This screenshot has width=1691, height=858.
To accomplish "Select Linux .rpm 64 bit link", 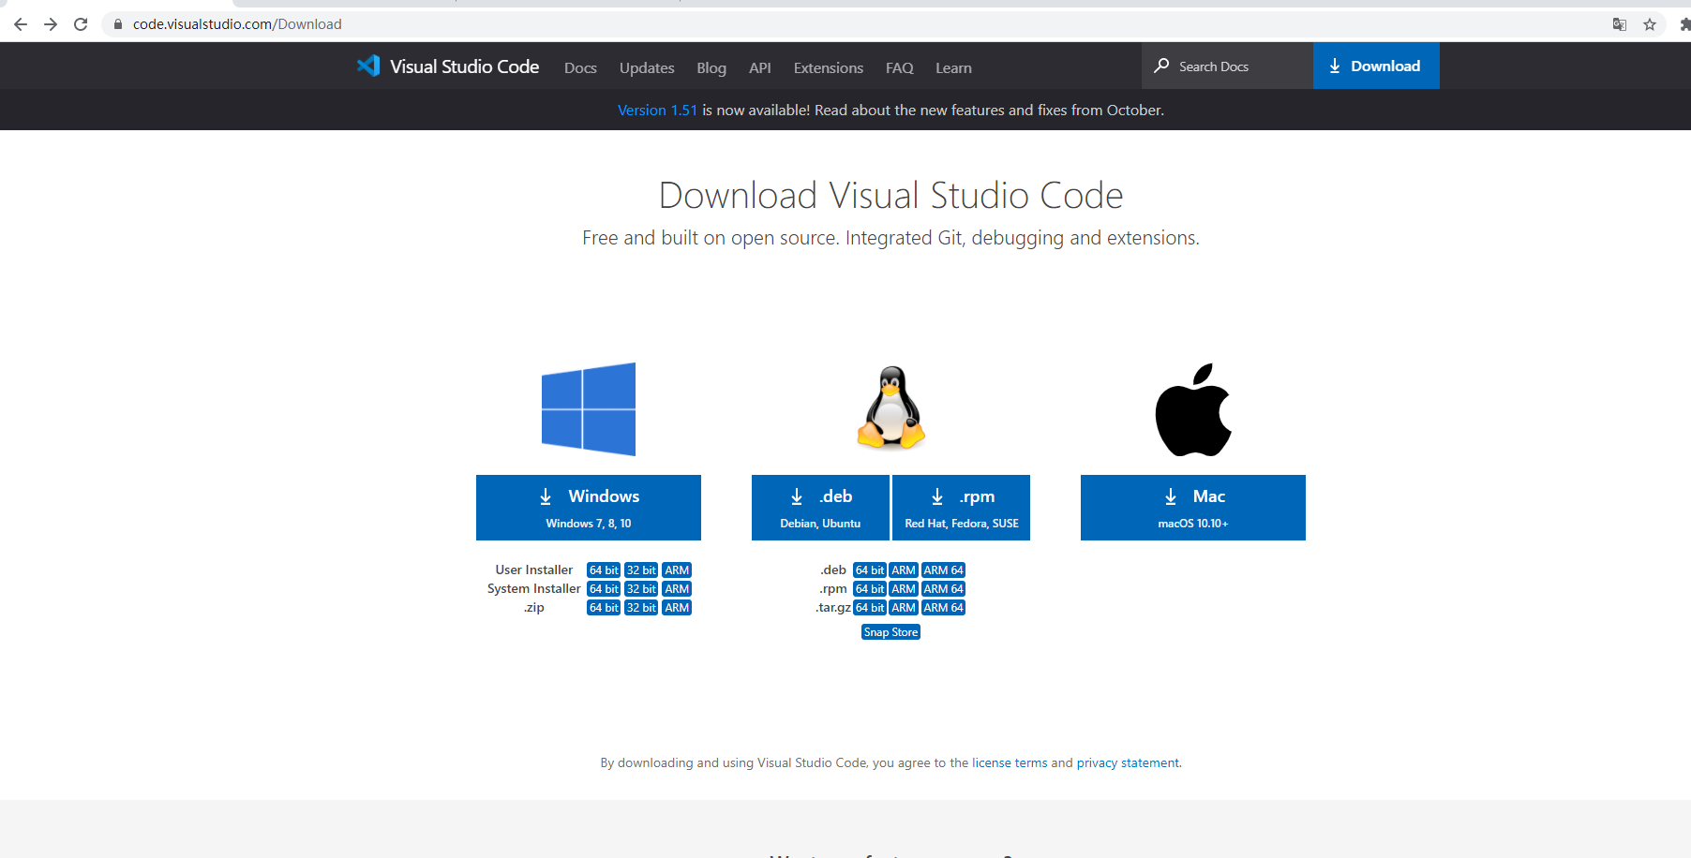I will click(870, 589).
